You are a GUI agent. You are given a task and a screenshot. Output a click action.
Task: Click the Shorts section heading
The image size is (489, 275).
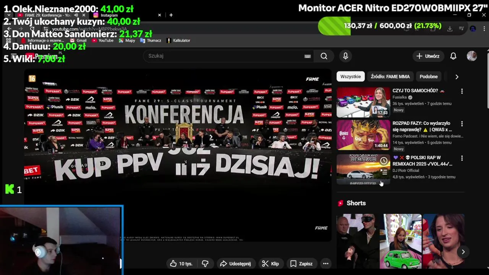pos(356,203)
